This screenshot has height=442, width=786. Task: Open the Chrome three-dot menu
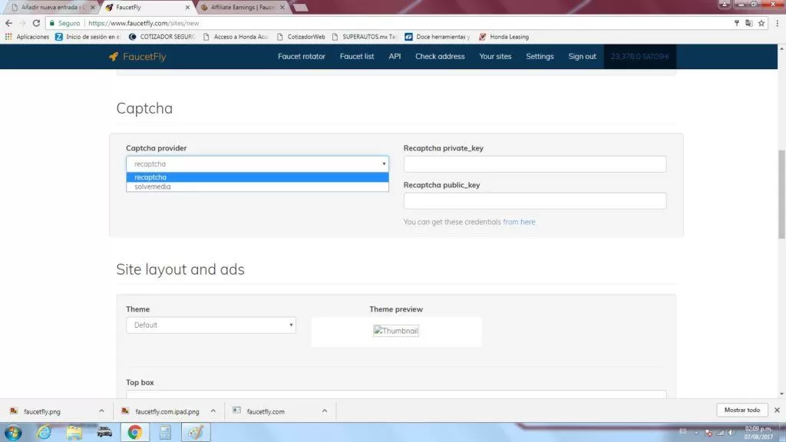[x=778, y=23]
